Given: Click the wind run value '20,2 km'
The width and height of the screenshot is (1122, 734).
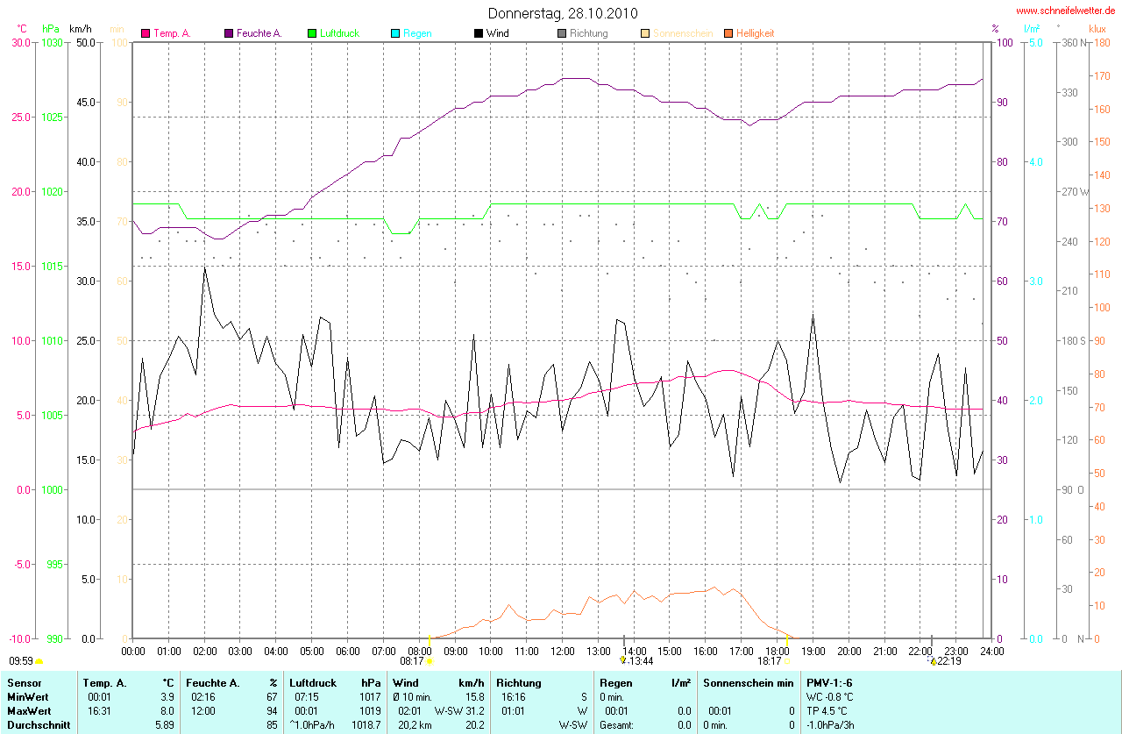Looking at the screenshot, I should coord(416,725).
